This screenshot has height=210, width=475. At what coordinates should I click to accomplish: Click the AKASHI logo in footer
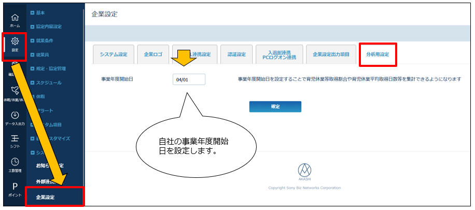coord(304,172)
